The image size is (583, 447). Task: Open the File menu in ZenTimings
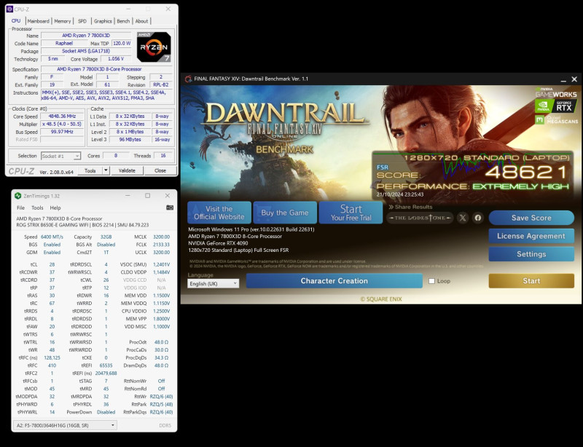tap(21, 207)
